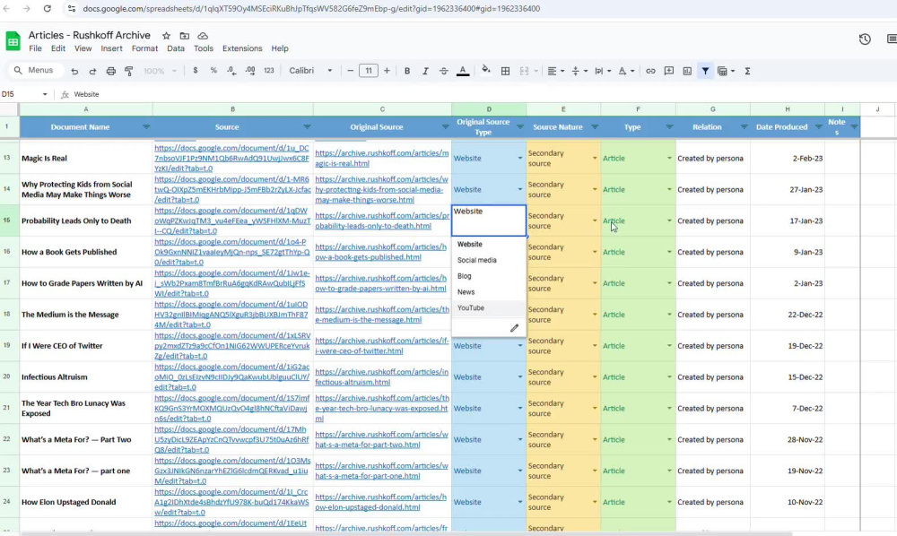The width and height of the screenshot is (897, 536).
Task: Open the name box dropdown arrow
Action: tap(45, 94)
